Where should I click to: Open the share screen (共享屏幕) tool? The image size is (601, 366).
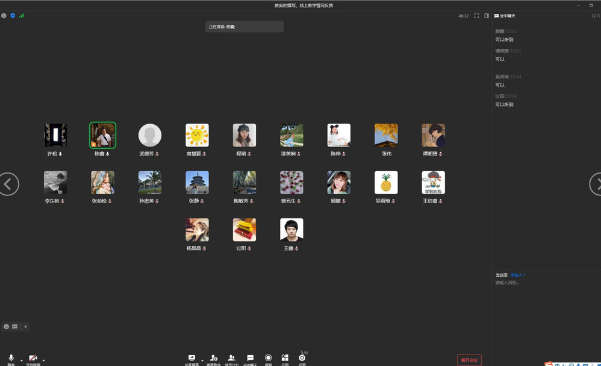click(192, 358)
